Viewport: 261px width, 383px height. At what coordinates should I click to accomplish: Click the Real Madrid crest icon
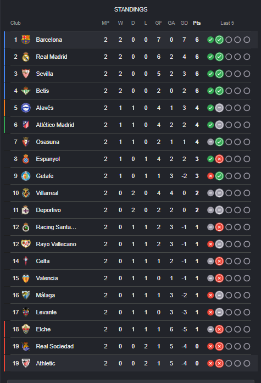tap(26, 57)
